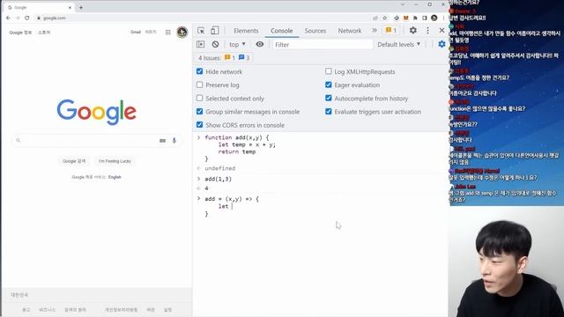The height and width of the screenshot is (317, 564).
Task: Enable Selected context only checkbox
Action: point(200,98)
